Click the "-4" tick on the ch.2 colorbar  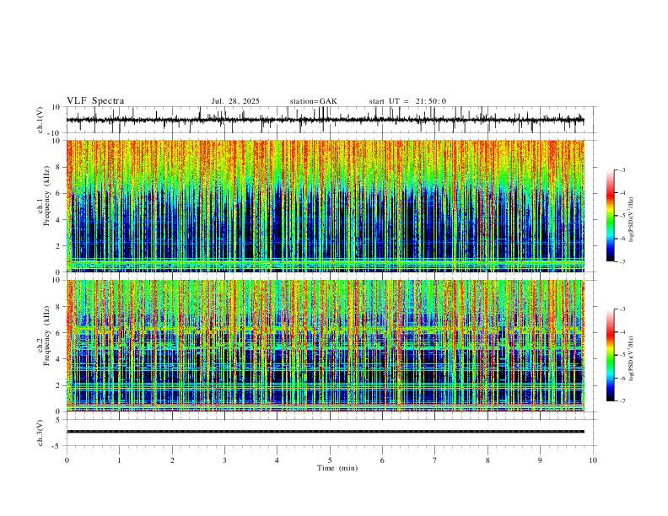click(x=622, y=332)
